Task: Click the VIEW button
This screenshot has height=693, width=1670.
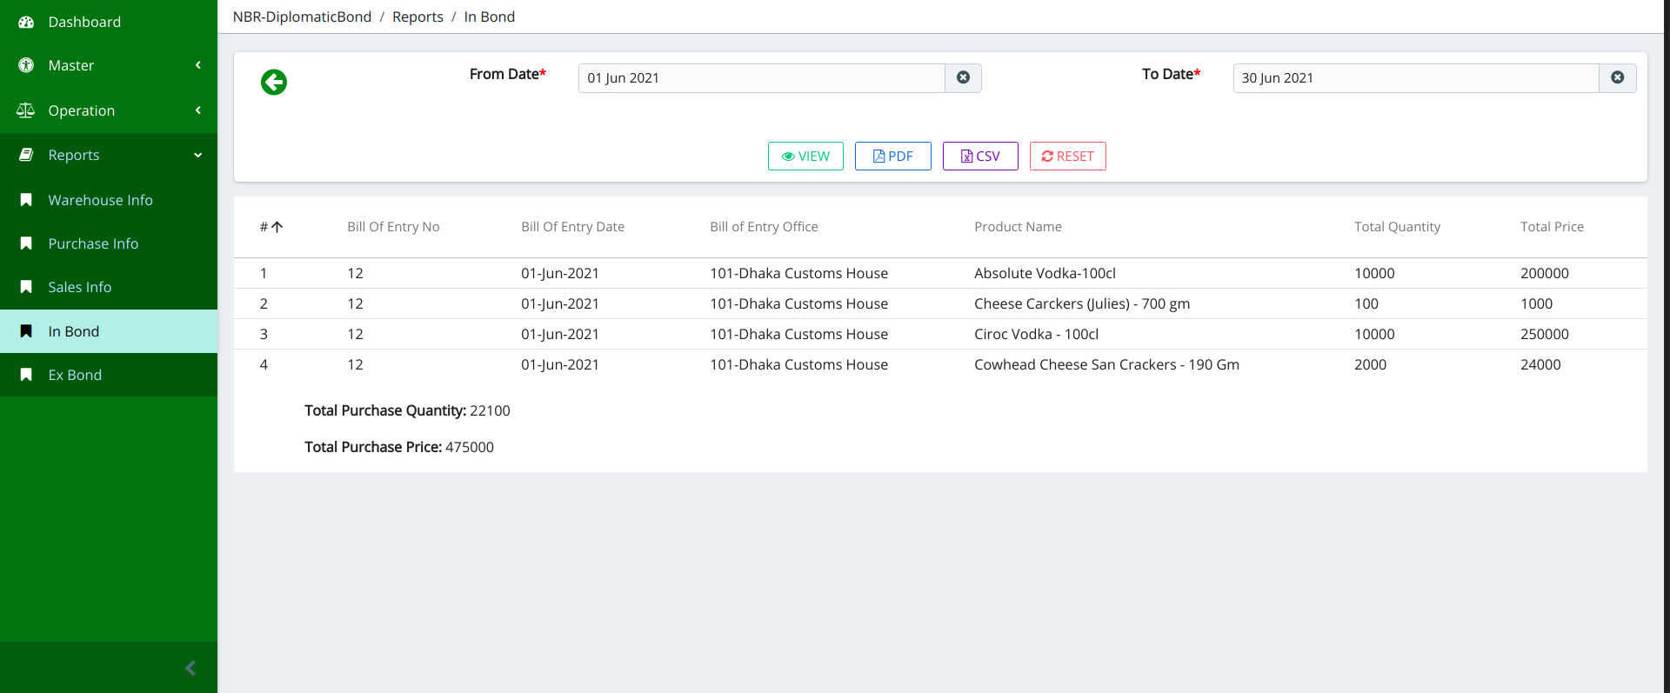Action: (x=805, y=157)
